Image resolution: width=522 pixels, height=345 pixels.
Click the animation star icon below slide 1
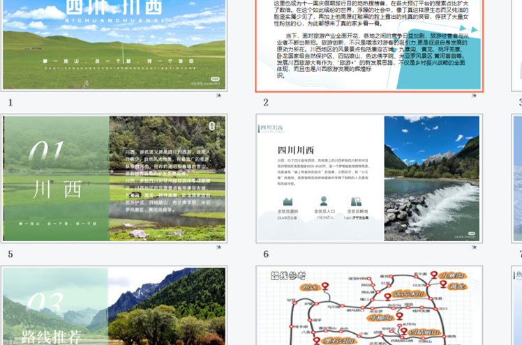218,95
